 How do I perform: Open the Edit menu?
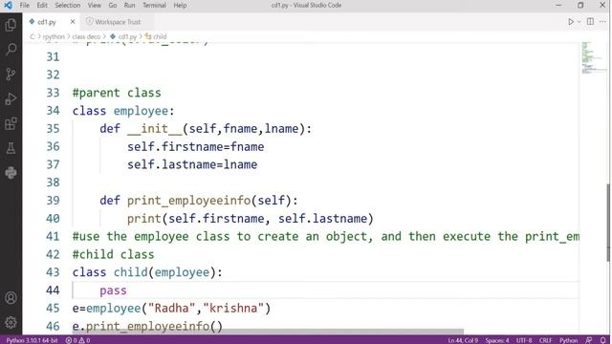[42, 5]
